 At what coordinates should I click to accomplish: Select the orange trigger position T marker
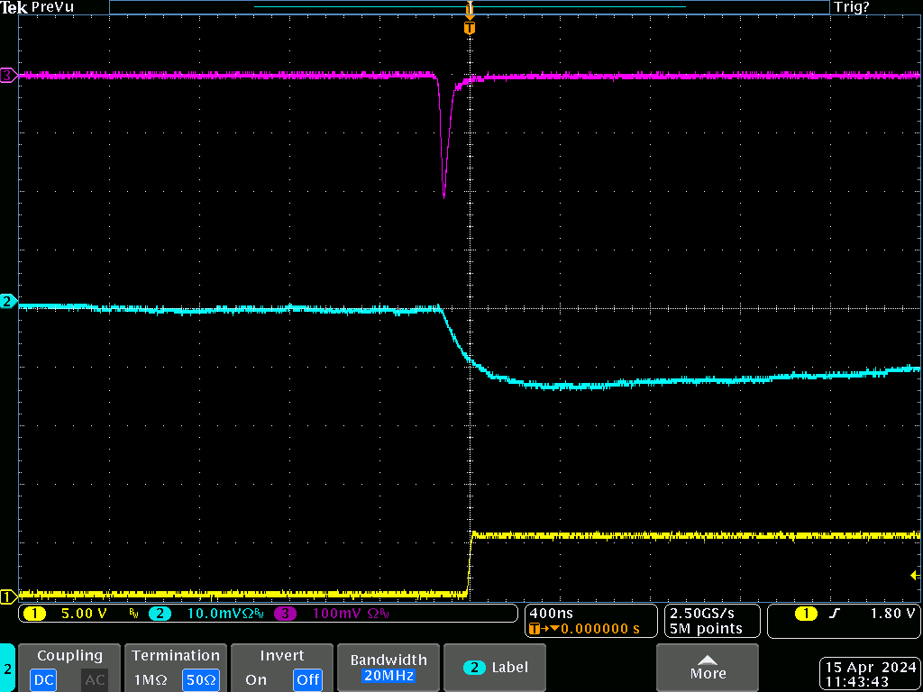(469, 28)
